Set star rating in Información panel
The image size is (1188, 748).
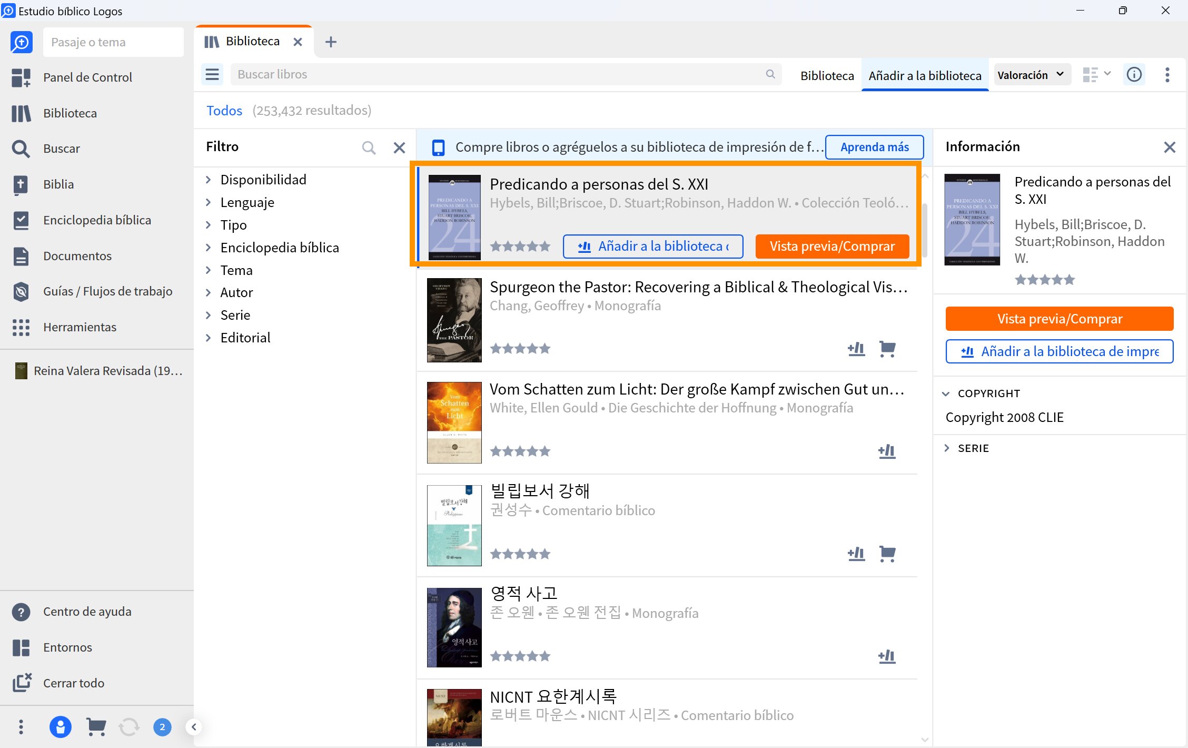tap(1045, 280)
